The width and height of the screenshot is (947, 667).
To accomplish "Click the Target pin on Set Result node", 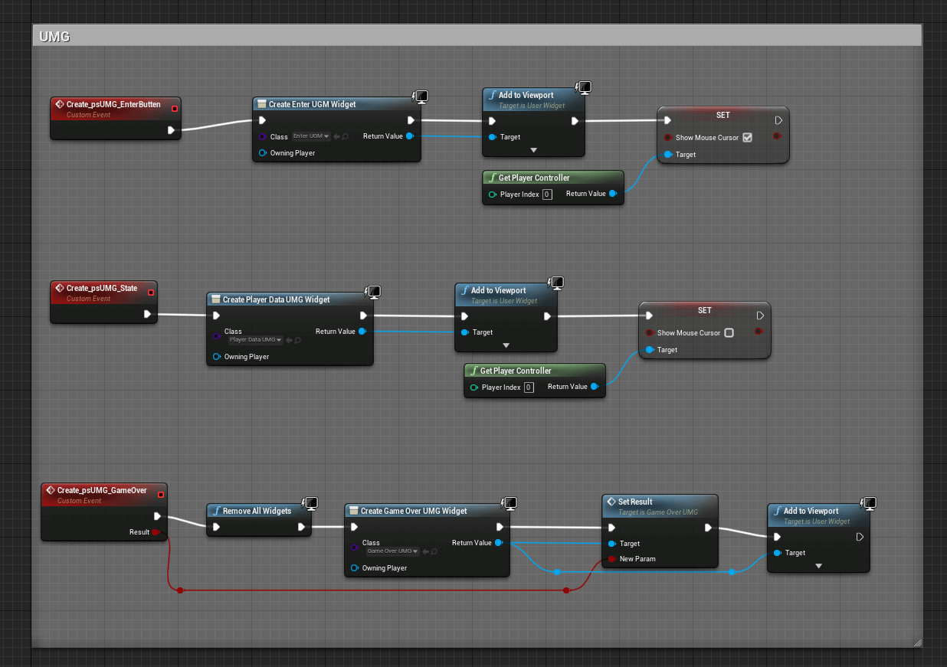I will point(611,544).
